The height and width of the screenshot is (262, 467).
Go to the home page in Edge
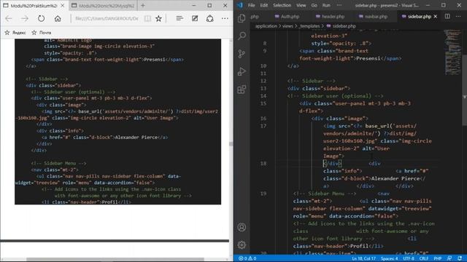(58, 18)
